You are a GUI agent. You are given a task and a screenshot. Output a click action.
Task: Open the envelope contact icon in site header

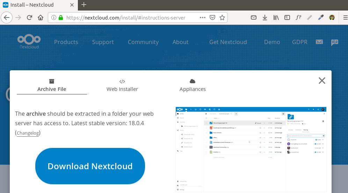click(319, 42)
